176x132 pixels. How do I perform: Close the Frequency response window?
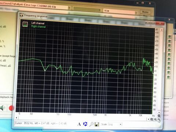[160, 23]
